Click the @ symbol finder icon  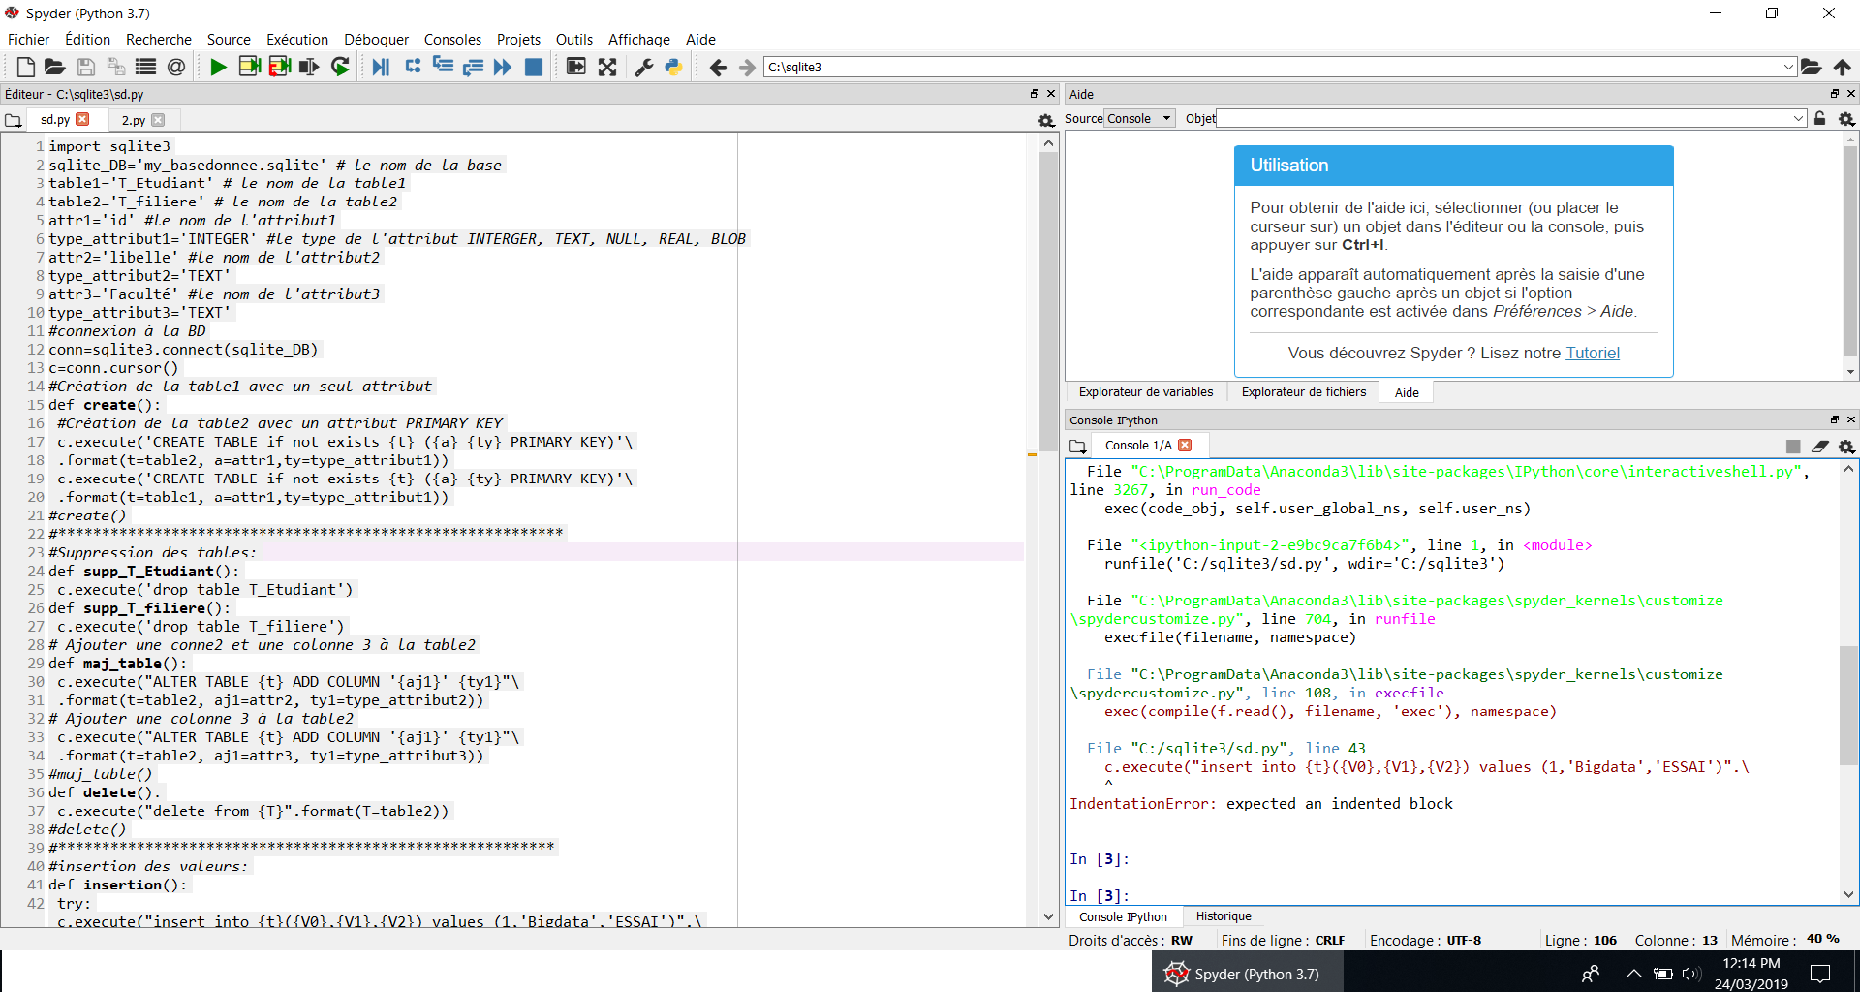[176, 67]
